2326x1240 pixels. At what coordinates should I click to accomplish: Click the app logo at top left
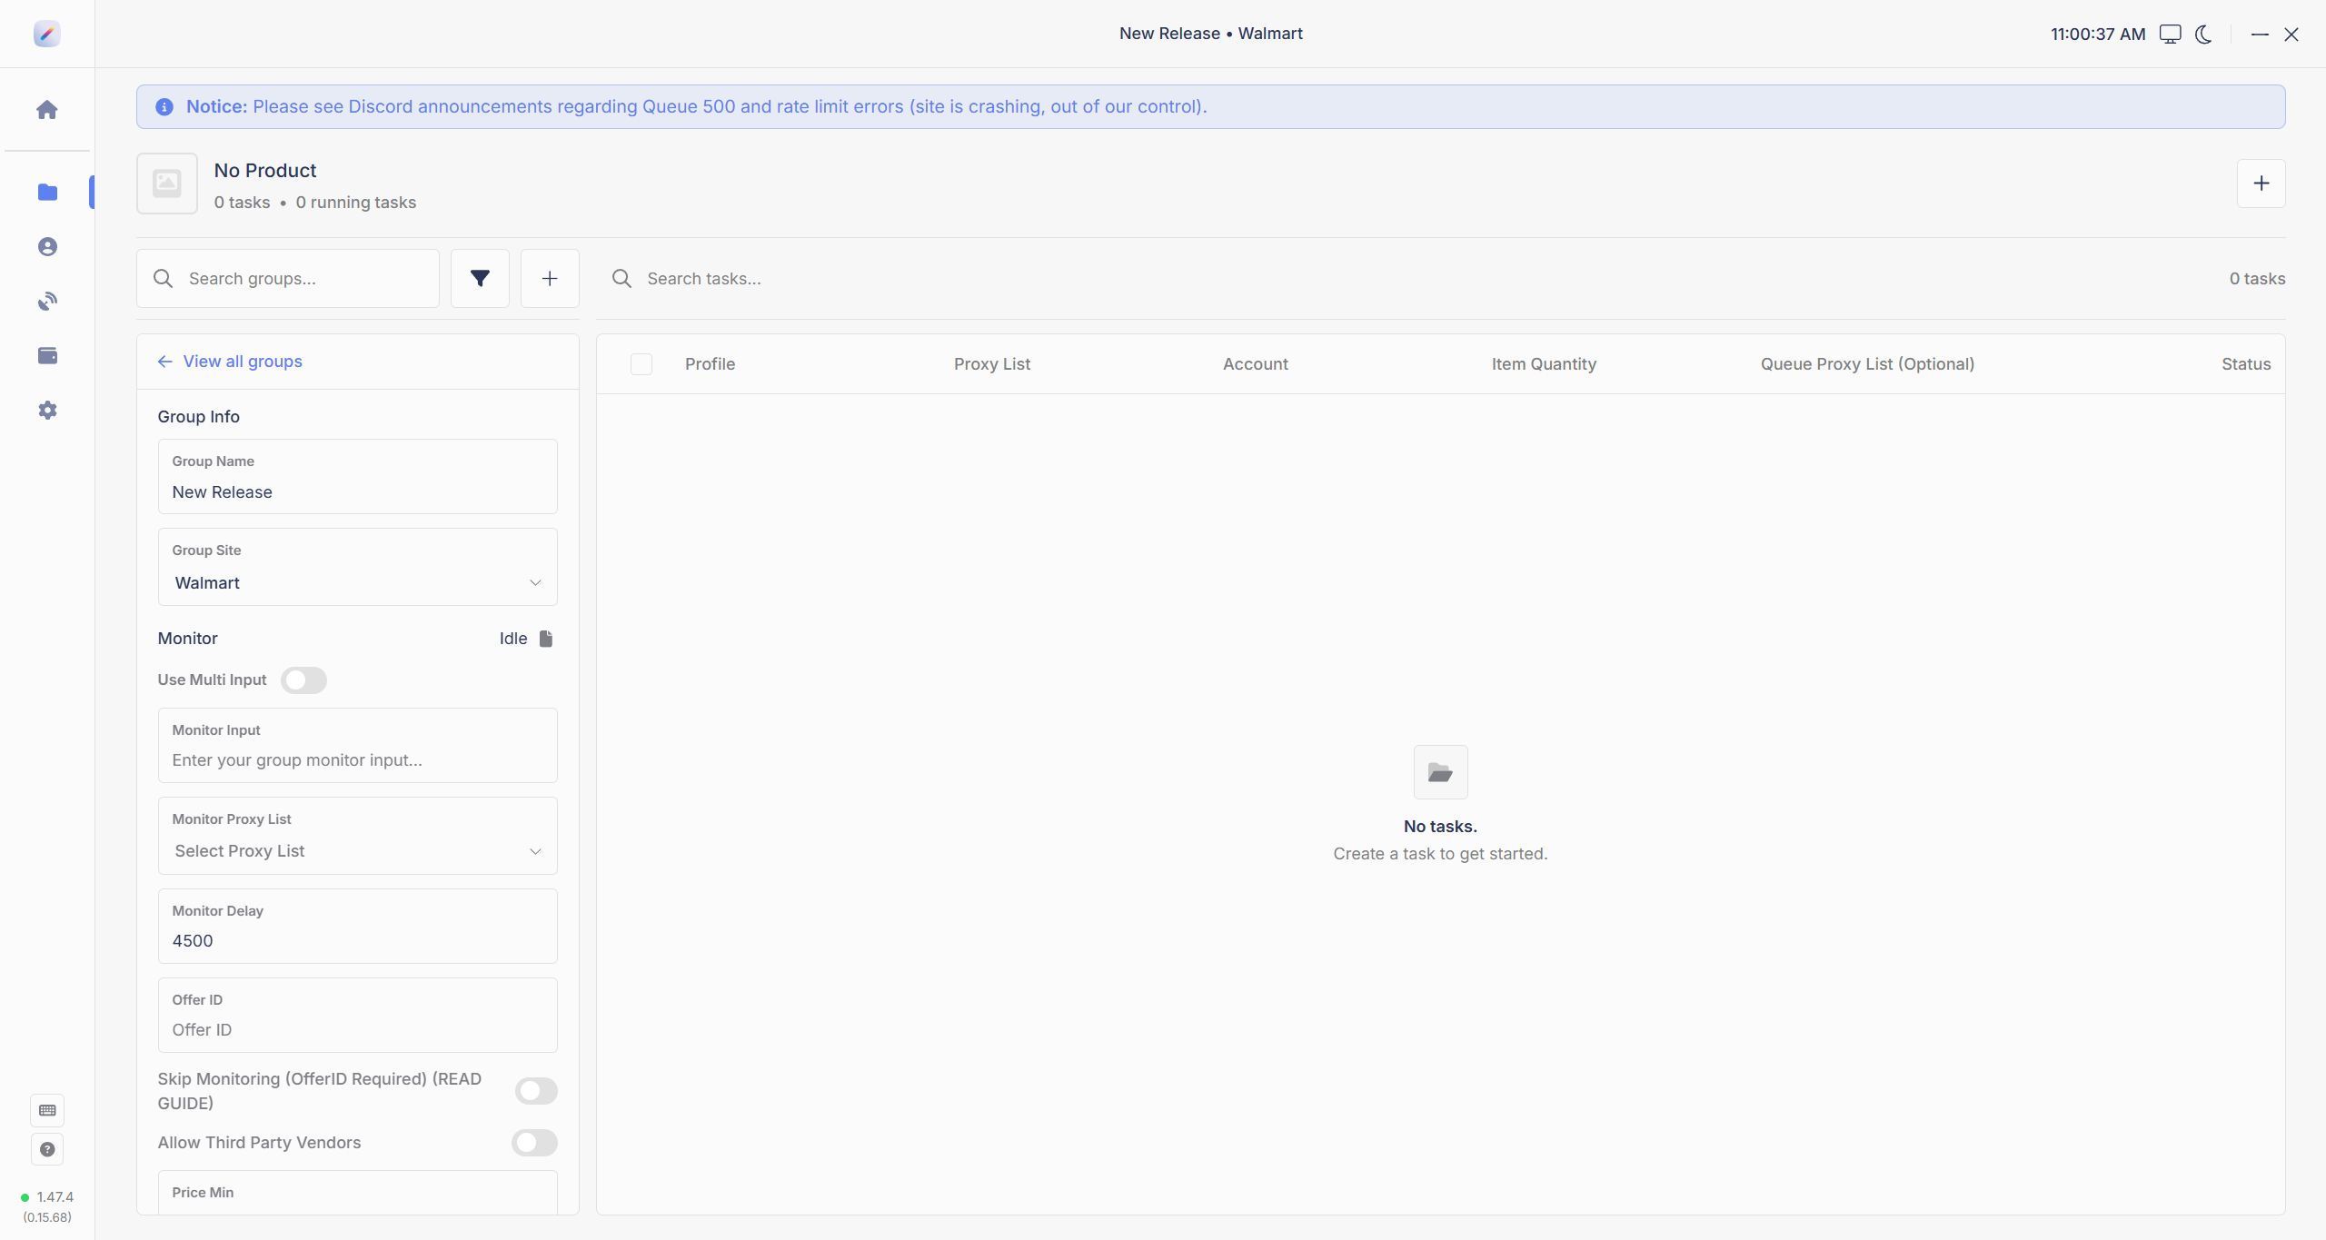(x=47, y=34)
